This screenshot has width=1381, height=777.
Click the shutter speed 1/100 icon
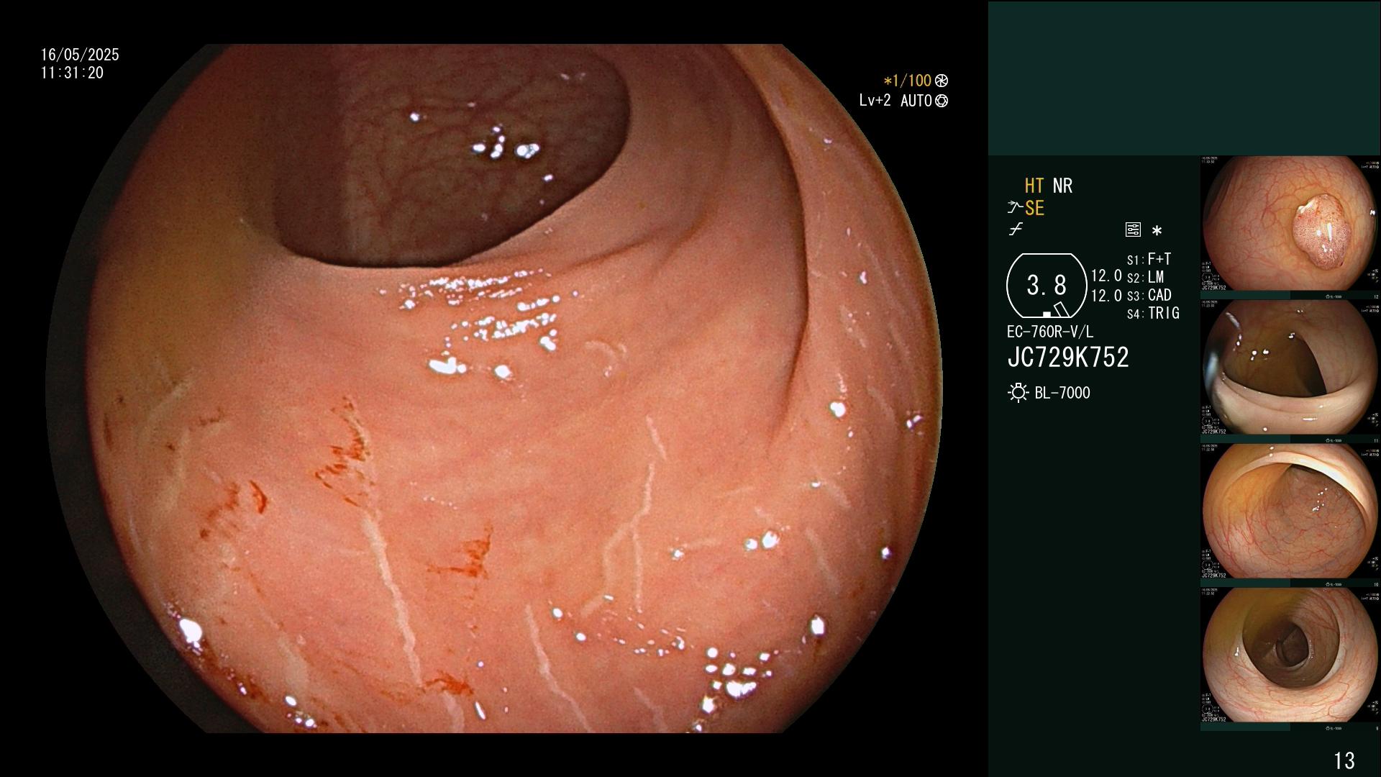[942, 81]
